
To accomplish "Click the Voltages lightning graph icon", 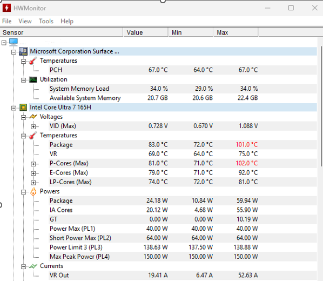I will click(x=33, y=117).
